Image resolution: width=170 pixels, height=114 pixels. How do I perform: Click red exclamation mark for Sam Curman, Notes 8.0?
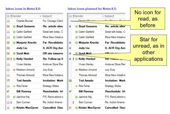tap(11, 102)
